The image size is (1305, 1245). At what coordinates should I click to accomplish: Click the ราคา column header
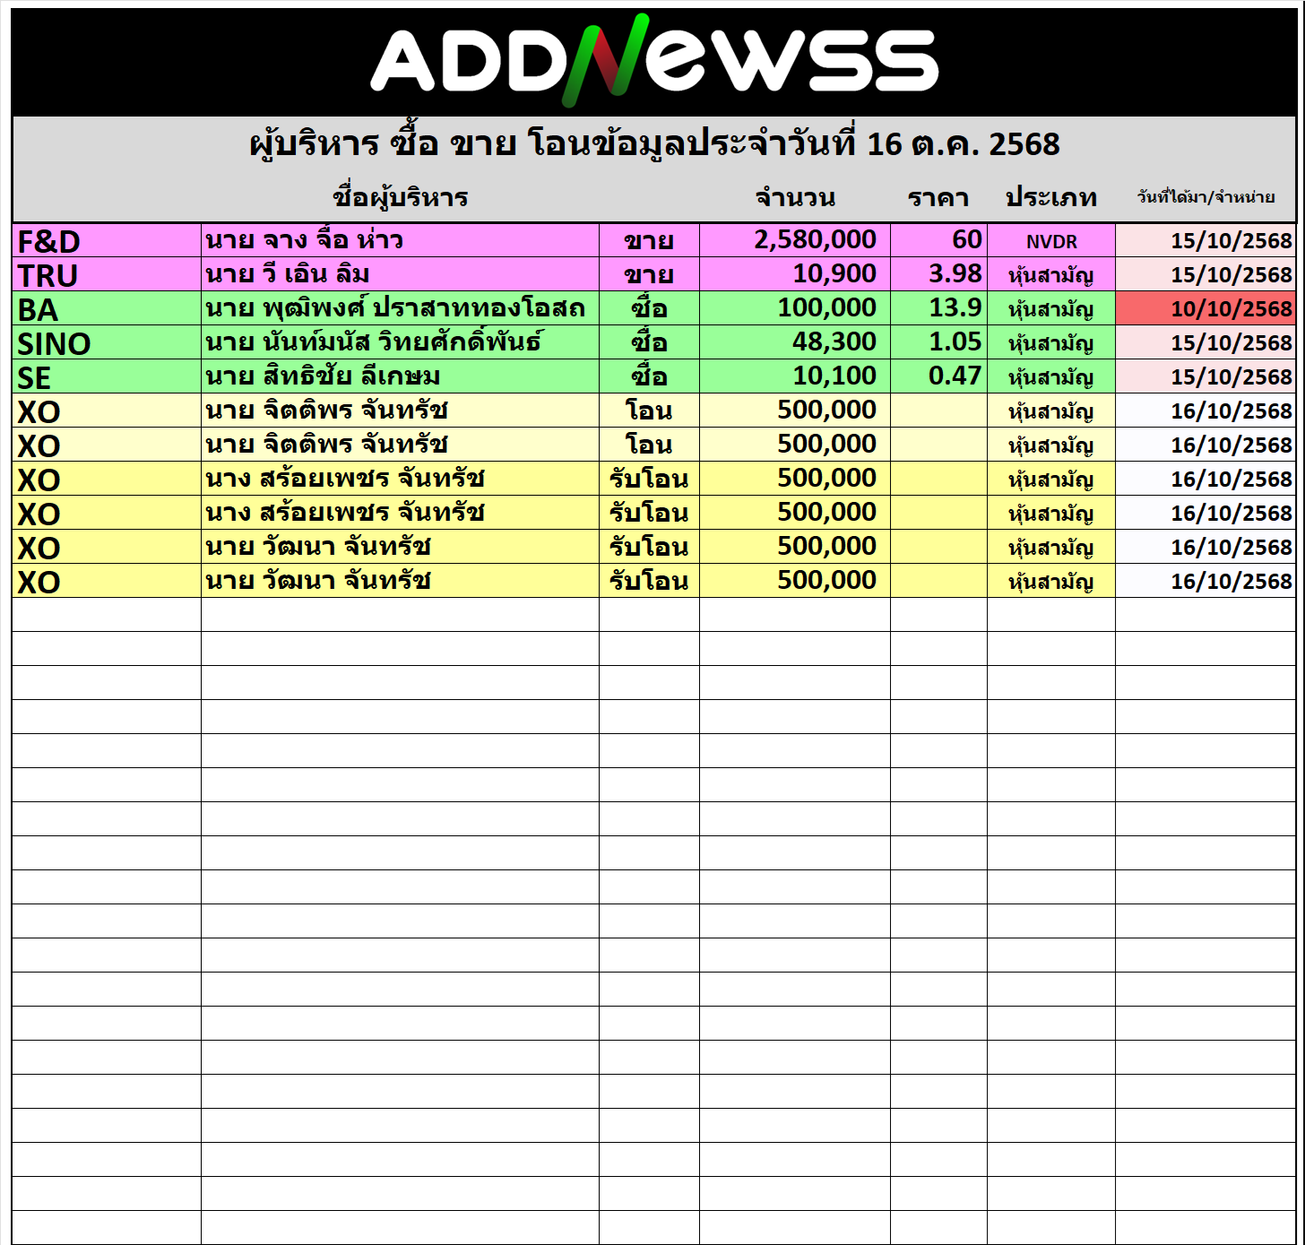click(x=938, y=197)
